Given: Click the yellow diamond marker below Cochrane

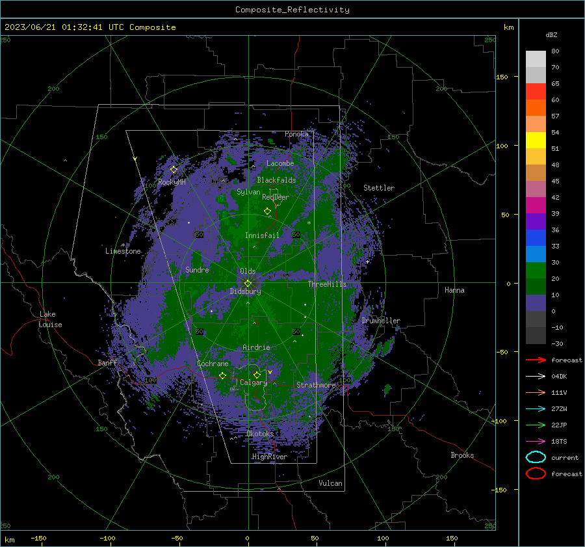Looking at the screenshot, I should [x=222, y=375].
